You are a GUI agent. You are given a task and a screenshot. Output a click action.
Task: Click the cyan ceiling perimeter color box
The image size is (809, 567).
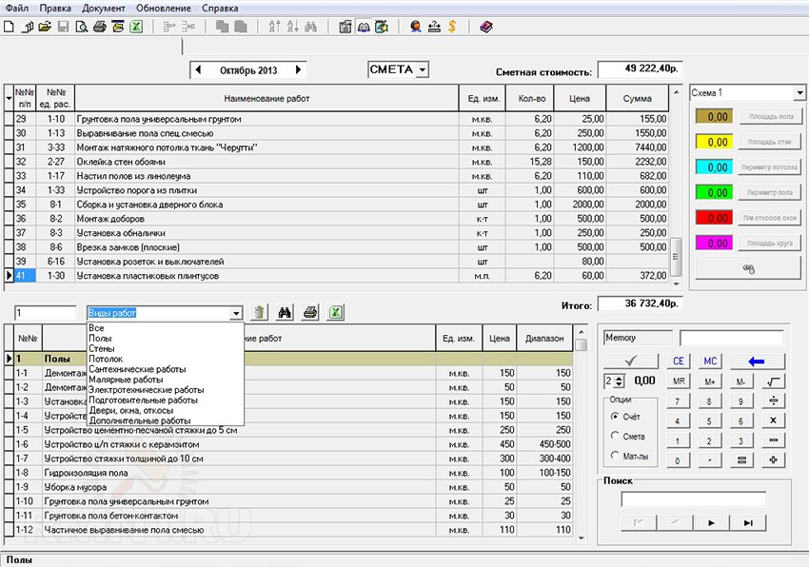[714, 167]
